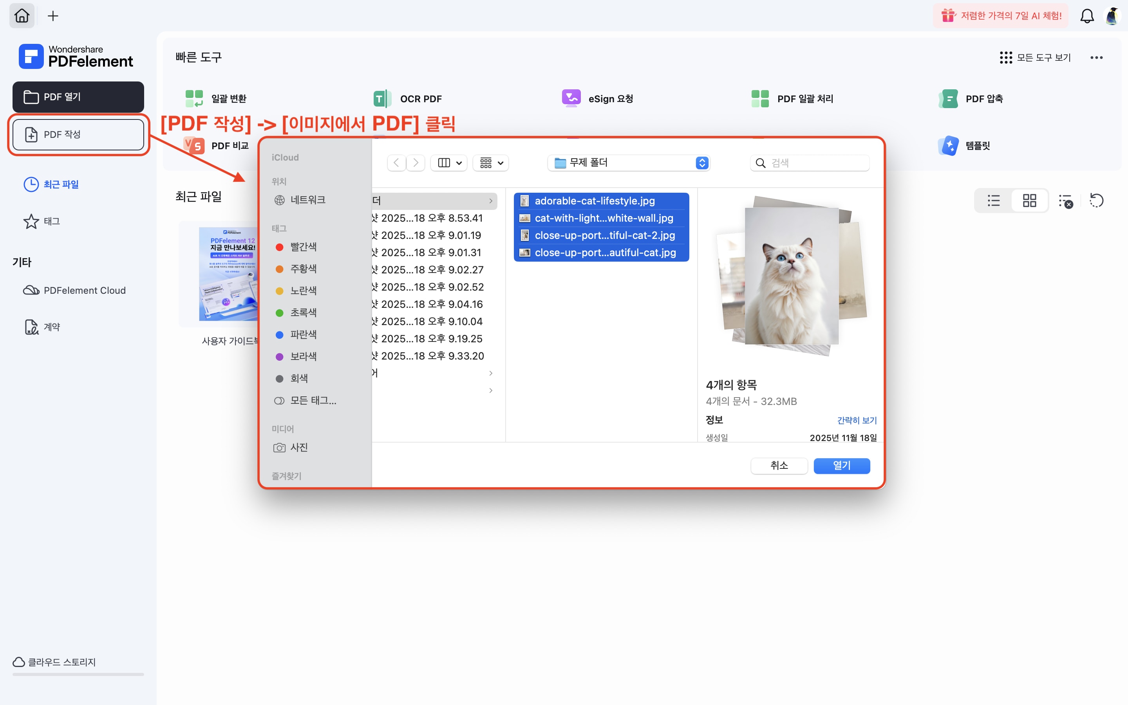The image size is (1128, 705).
Task: Switch recent files to grid view
Action: (1029, 201)
